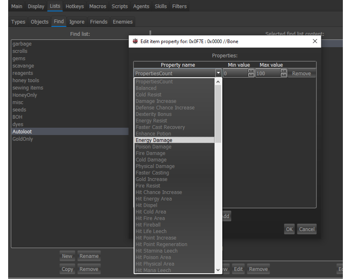The image size is (351, 279).
Task: Pick Hit Poison Area option
Action: 174,257
